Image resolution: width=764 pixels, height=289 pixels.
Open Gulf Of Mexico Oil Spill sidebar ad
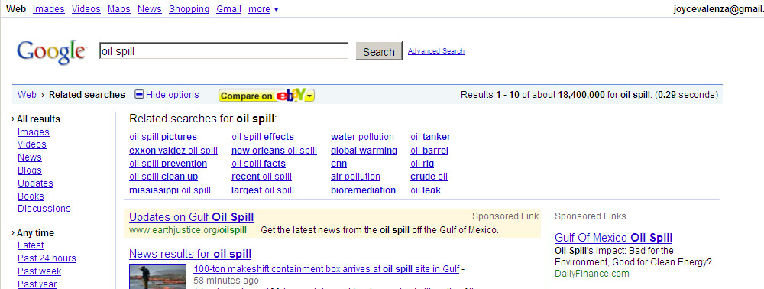point(613,238)
